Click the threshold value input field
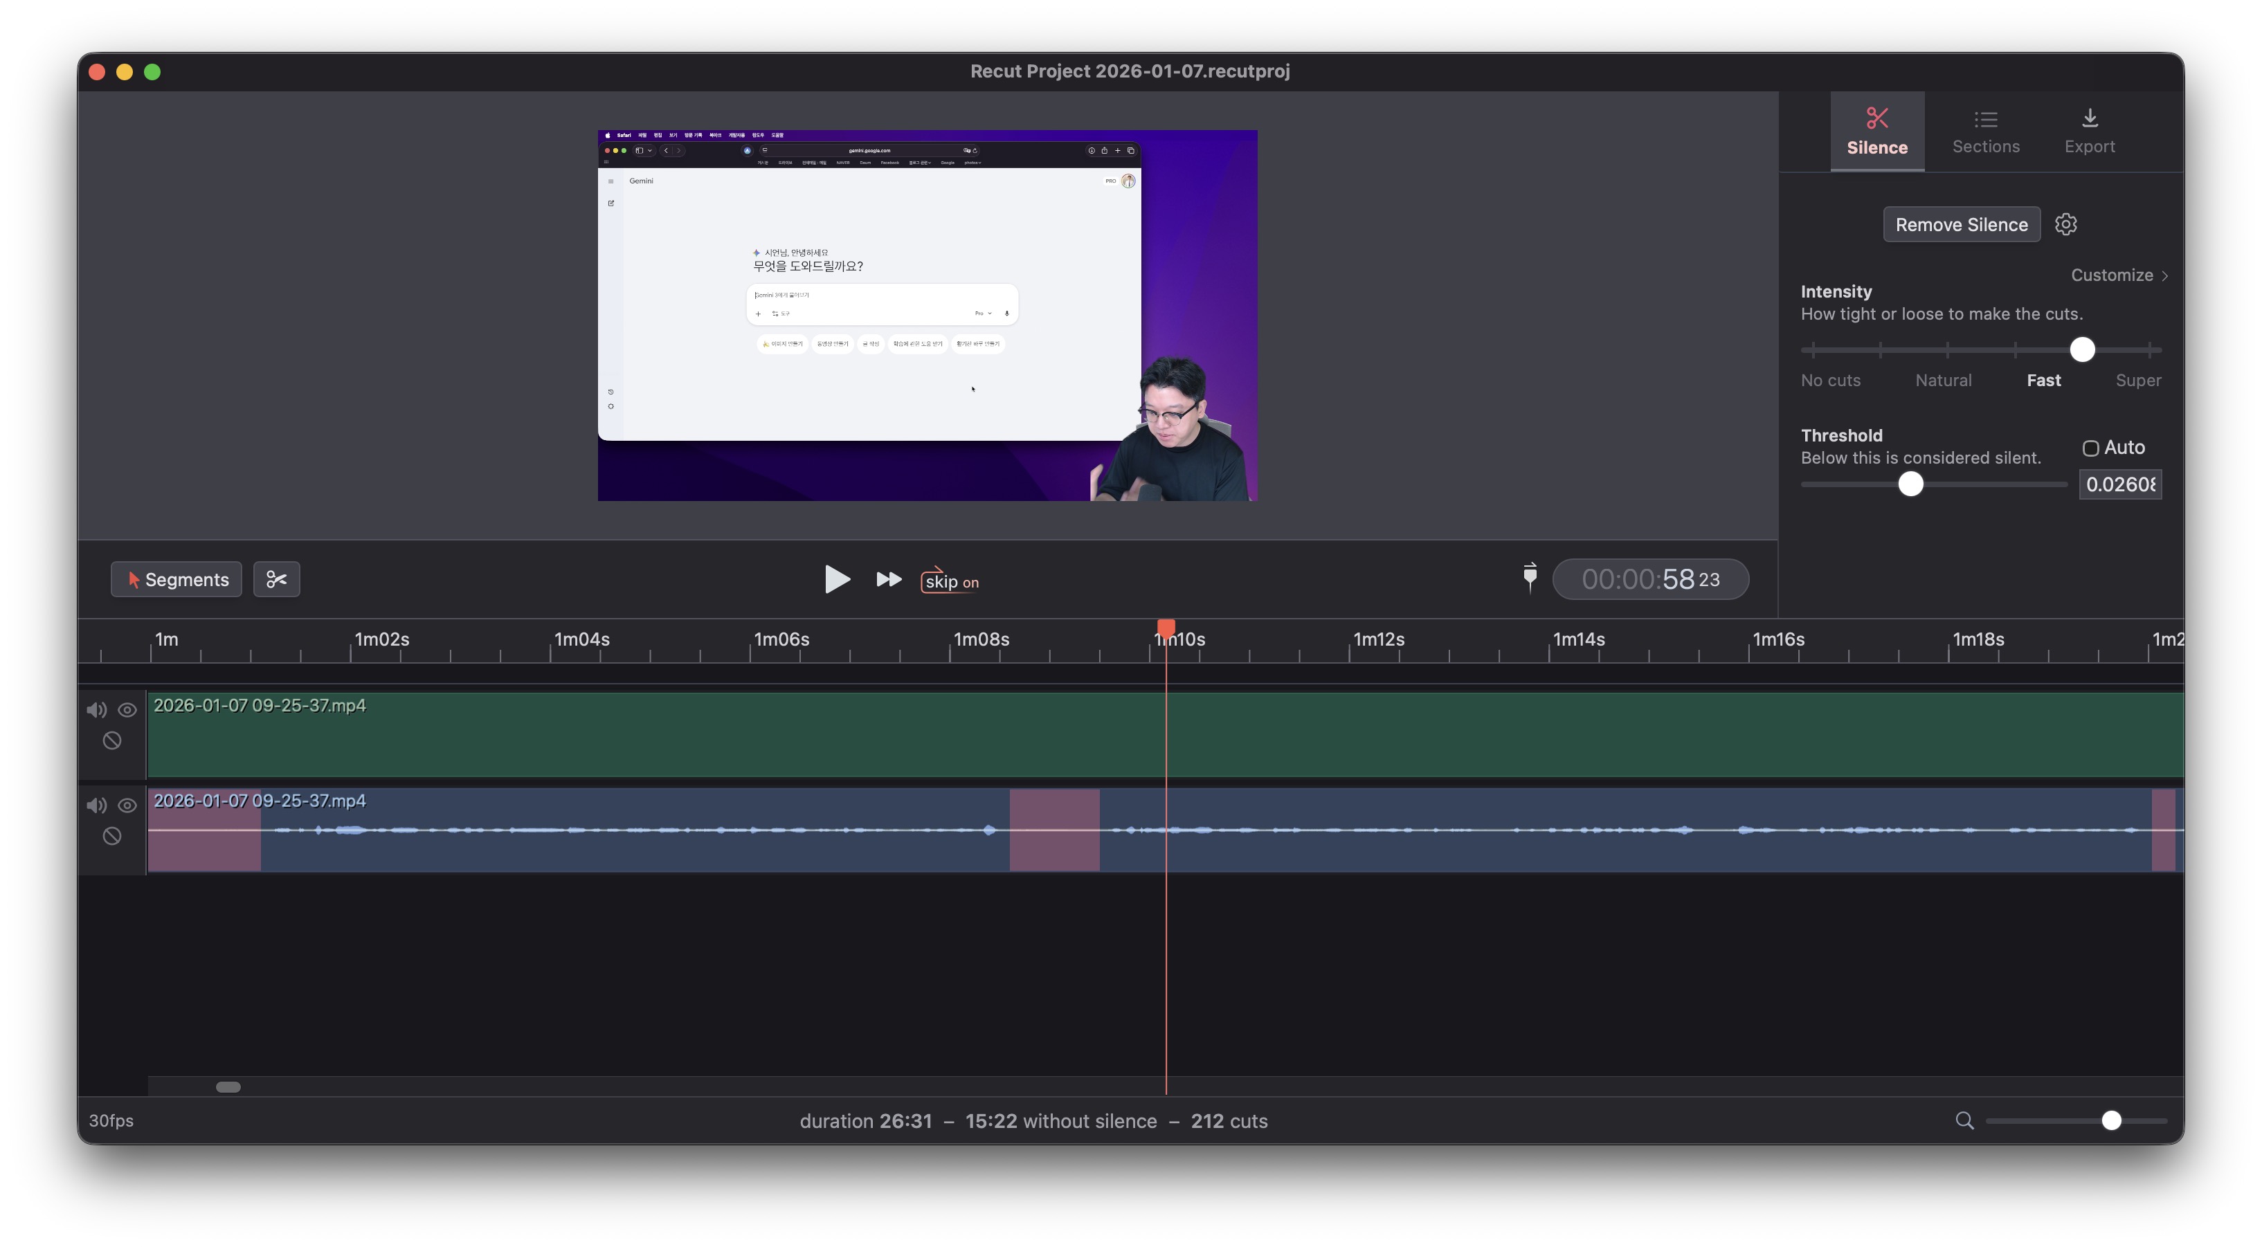The image size is (2262, 1247). point(2119,484)
